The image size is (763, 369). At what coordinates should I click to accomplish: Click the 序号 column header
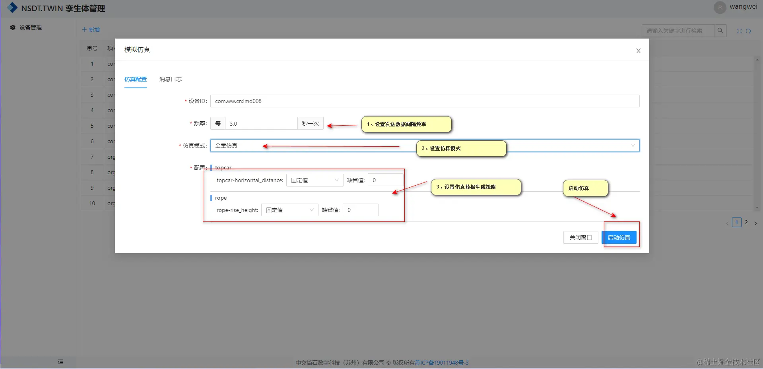92,48
